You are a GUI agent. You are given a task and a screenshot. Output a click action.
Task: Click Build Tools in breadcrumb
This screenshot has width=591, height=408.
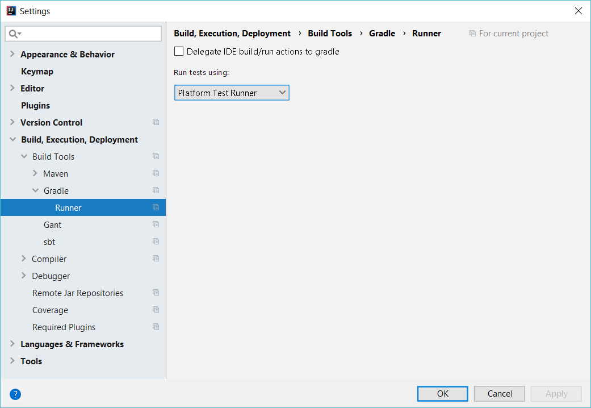(330, 33)
